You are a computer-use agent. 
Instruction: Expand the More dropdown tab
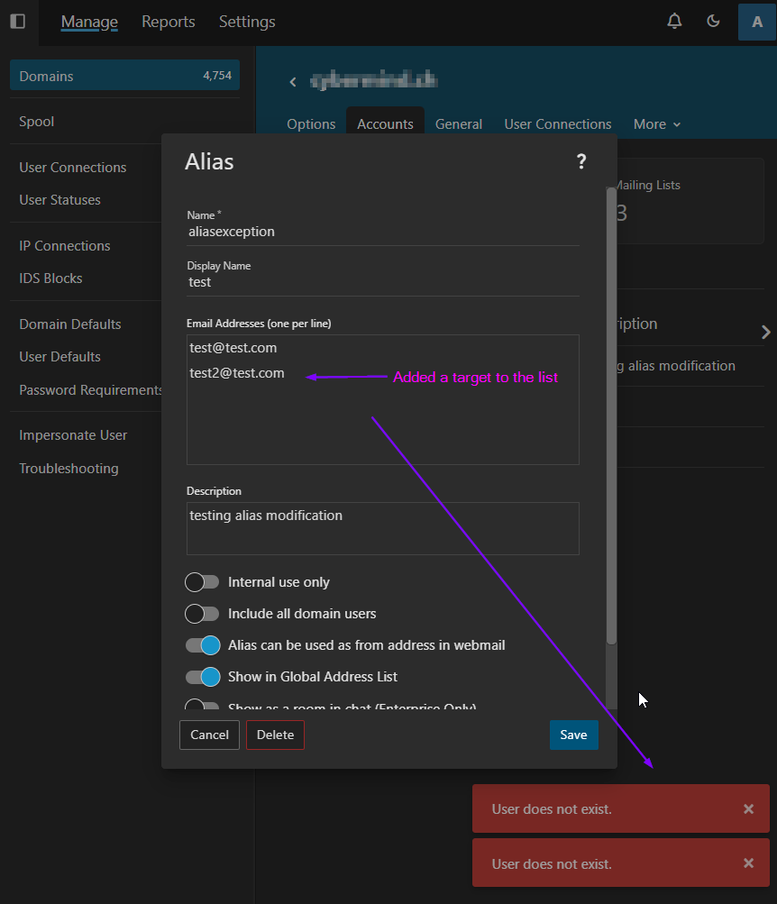coord(657,124)
